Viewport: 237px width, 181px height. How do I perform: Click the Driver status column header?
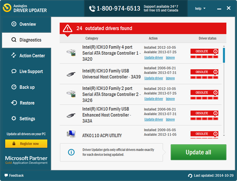coord(207,38)
